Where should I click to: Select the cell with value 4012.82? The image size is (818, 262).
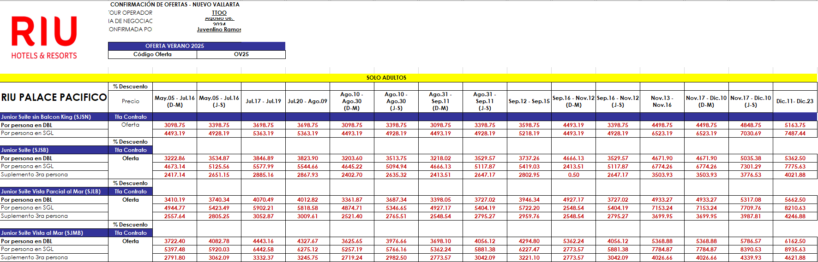click(x=308, y=200)
